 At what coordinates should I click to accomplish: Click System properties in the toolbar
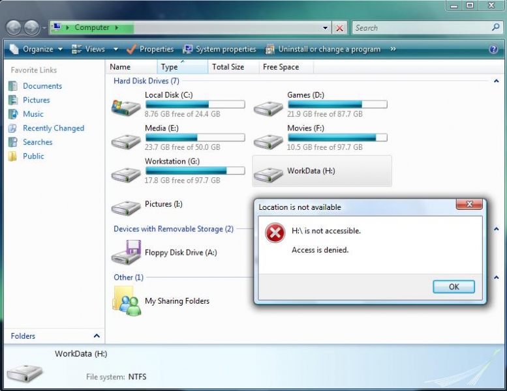coord(220,50)
